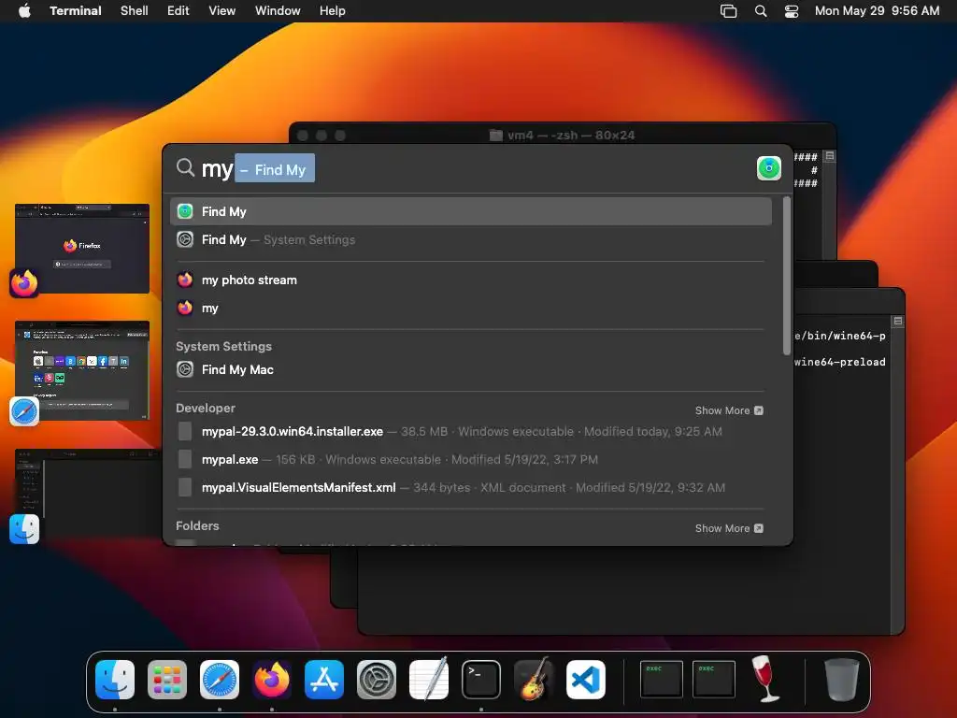
Task: Open Launchpad in the Dock
Action: 167,680
